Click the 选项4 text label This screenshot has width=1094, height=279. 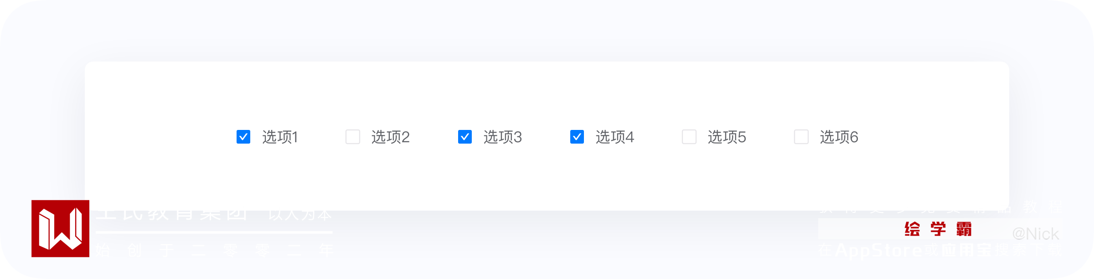(615, 137)
